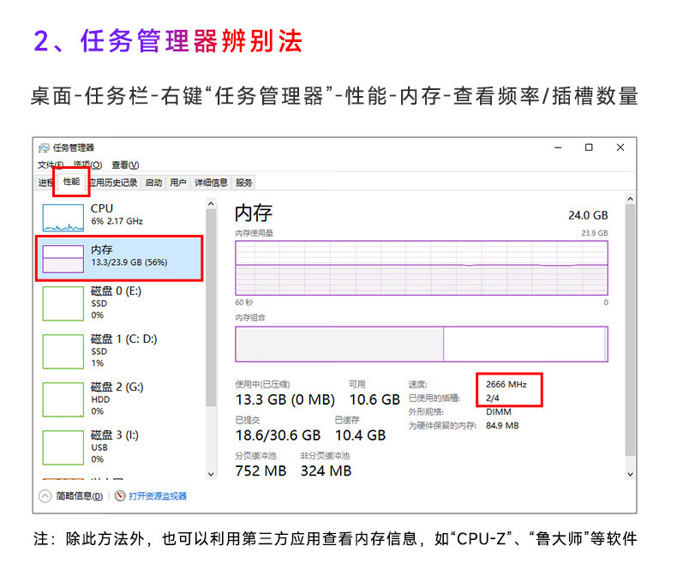Open the 打开资源监视器 link
The image size is (677, 576).
coord(158,496)
